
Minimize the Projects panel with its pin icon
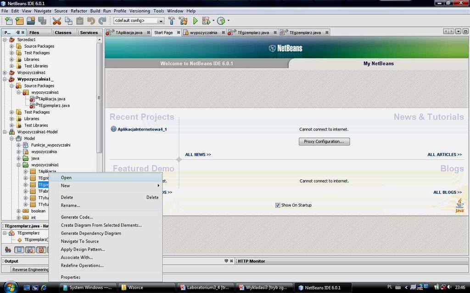point(18,33)
